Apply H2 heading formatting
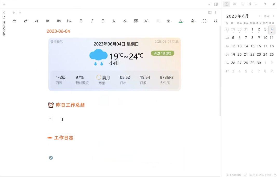277x177 pixels. coord(48,21)
